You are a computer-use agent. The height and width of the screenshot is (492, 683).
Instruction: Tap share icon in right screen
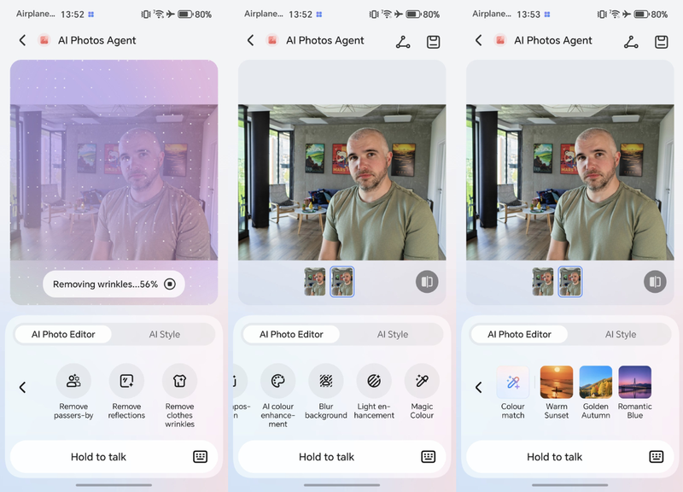(631, 42)
